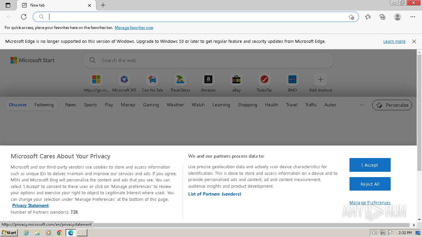Viewport: 422px width, 237px height.
Task: Refresh the page
Action: [x=24, y=17]
